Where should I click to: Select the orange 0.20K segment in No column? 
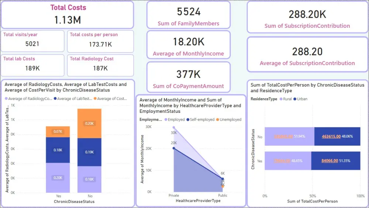[89, 123]
